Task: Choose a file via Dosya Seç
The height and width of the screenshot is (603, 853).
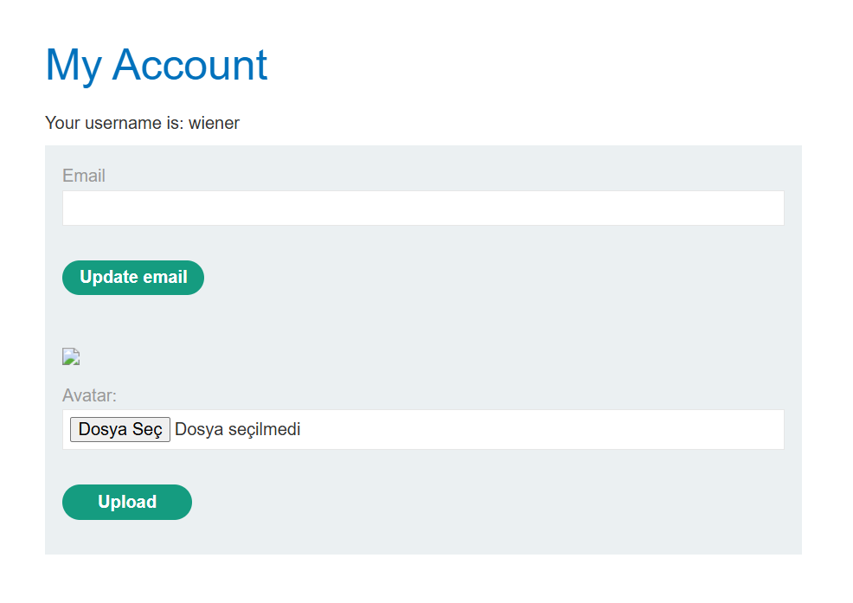Action: (x=120, y=429)
